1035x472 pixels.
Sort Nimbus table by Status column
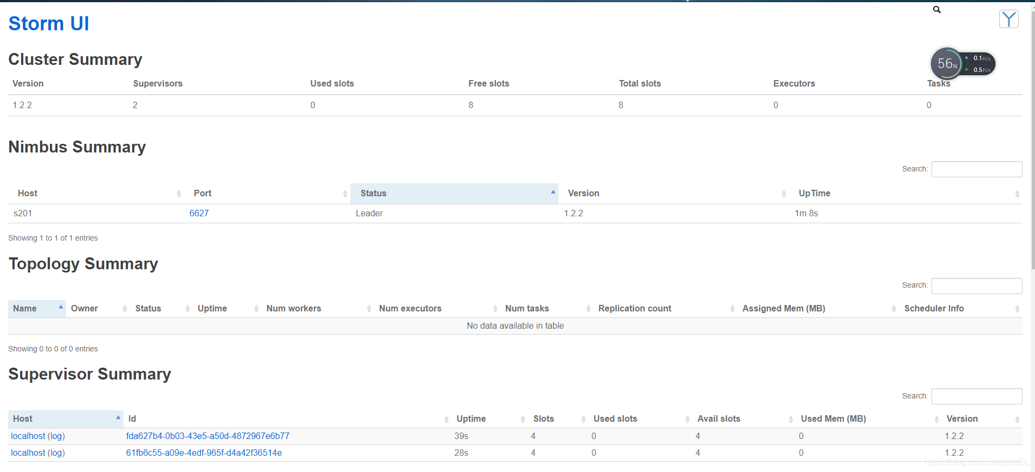pyautogui.click(x=454, y=193)
